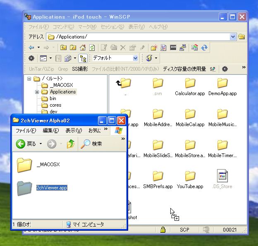Screen dimensions: 258x246
Task: Click the Back arrow in WinSCP toolbar
Action: coord(31,48)
